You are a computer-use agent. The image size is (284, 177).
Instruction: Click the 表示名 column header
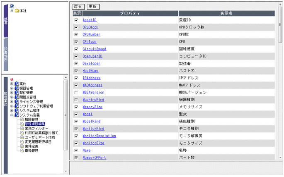[226, 13]
